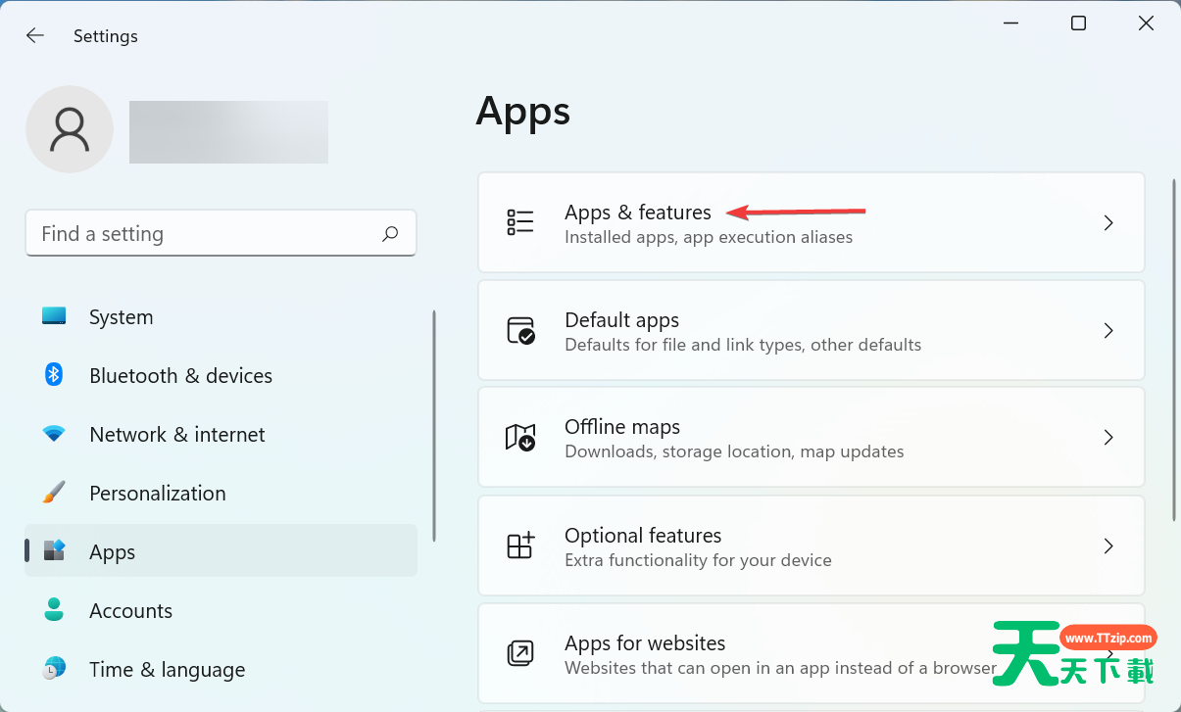Select System in the sidebar
Screen dimensions: 1181x712
pos(121,317)
